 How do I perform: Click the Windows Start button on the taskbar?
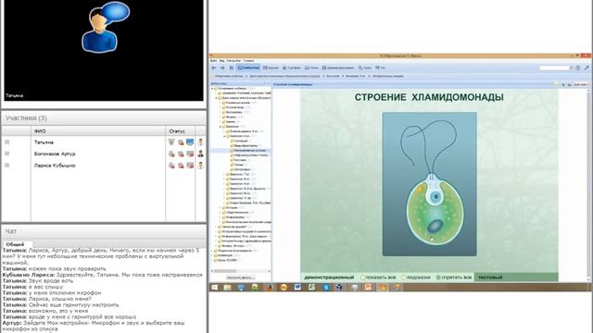click(x=215, y=288)
